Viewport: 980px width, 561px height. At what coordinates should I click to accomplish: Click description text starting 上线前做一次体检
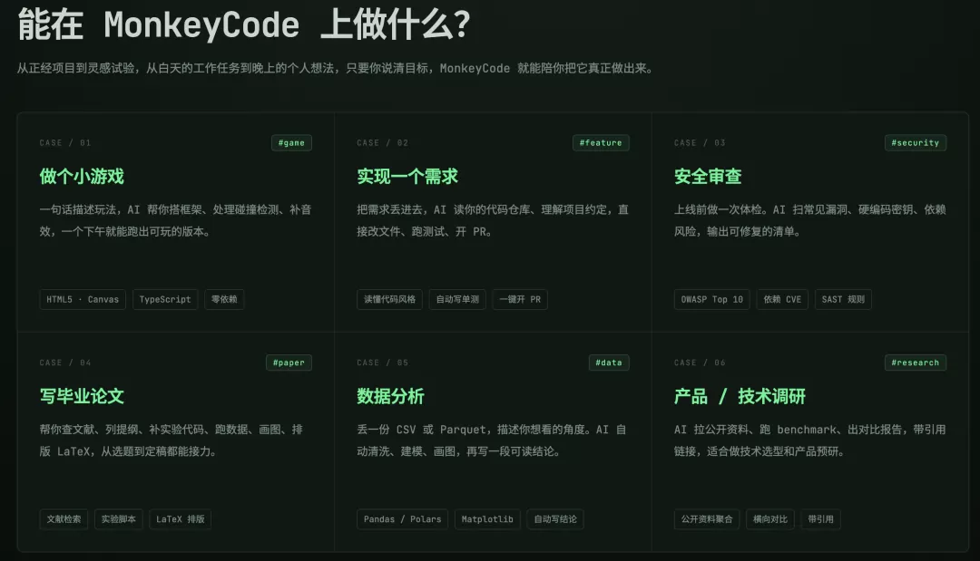coord(810,220)
